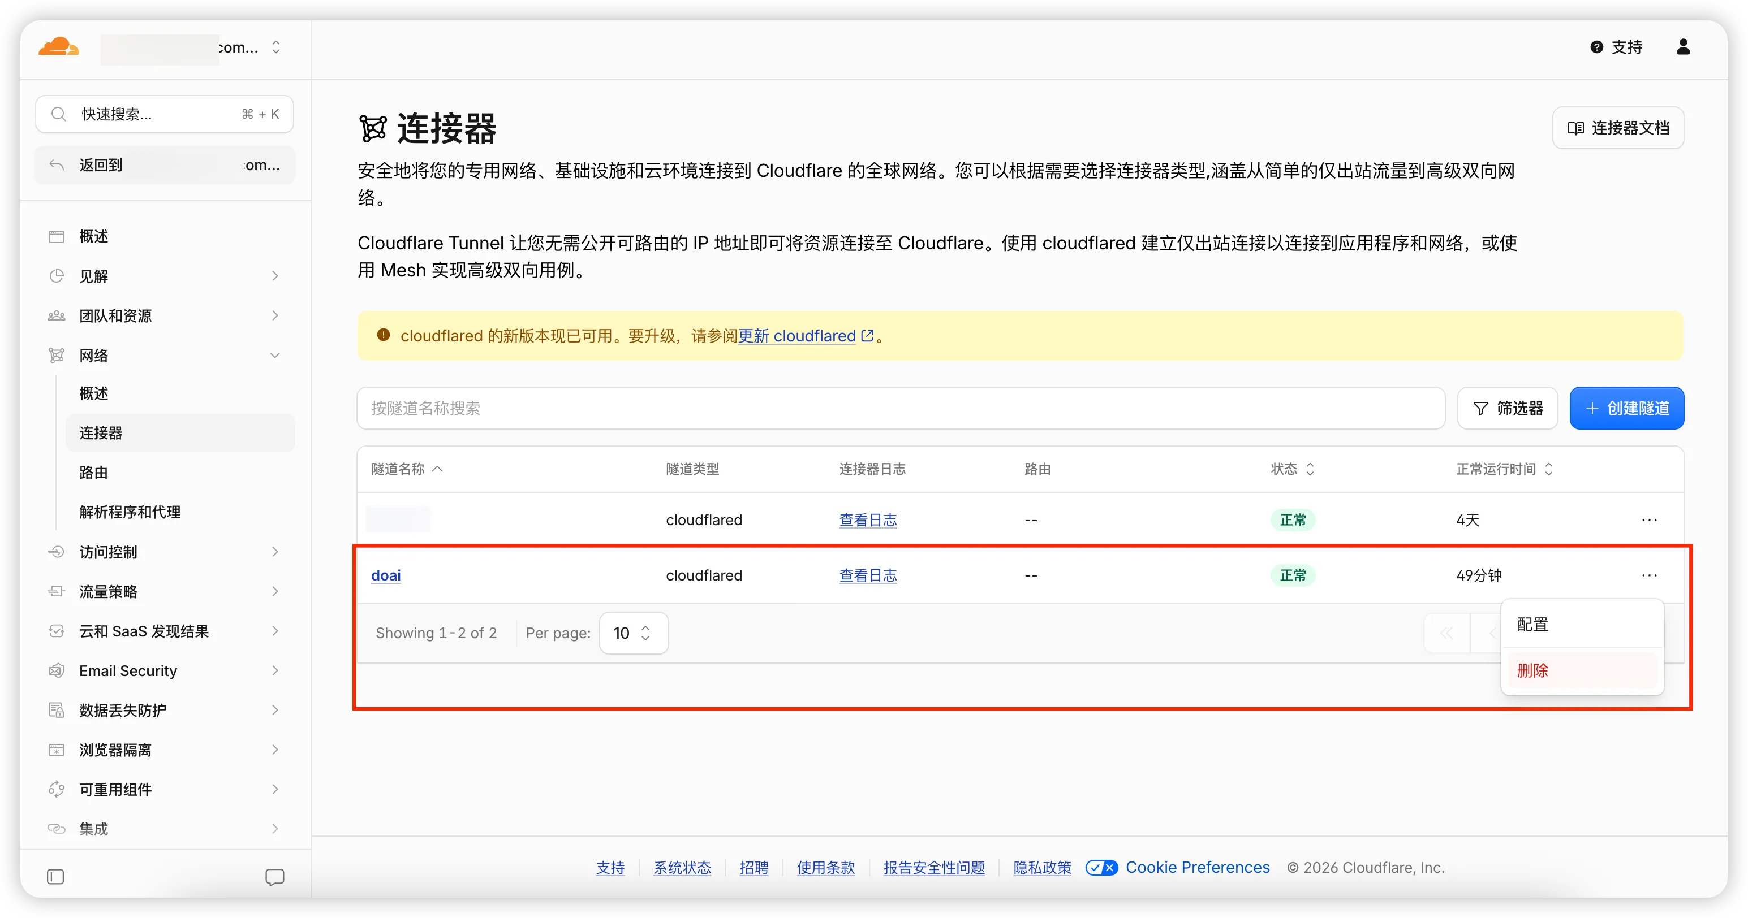Click the 云和 SaaS 发现结果 icon
This screenshot has height=918, width=1748.
57,631
